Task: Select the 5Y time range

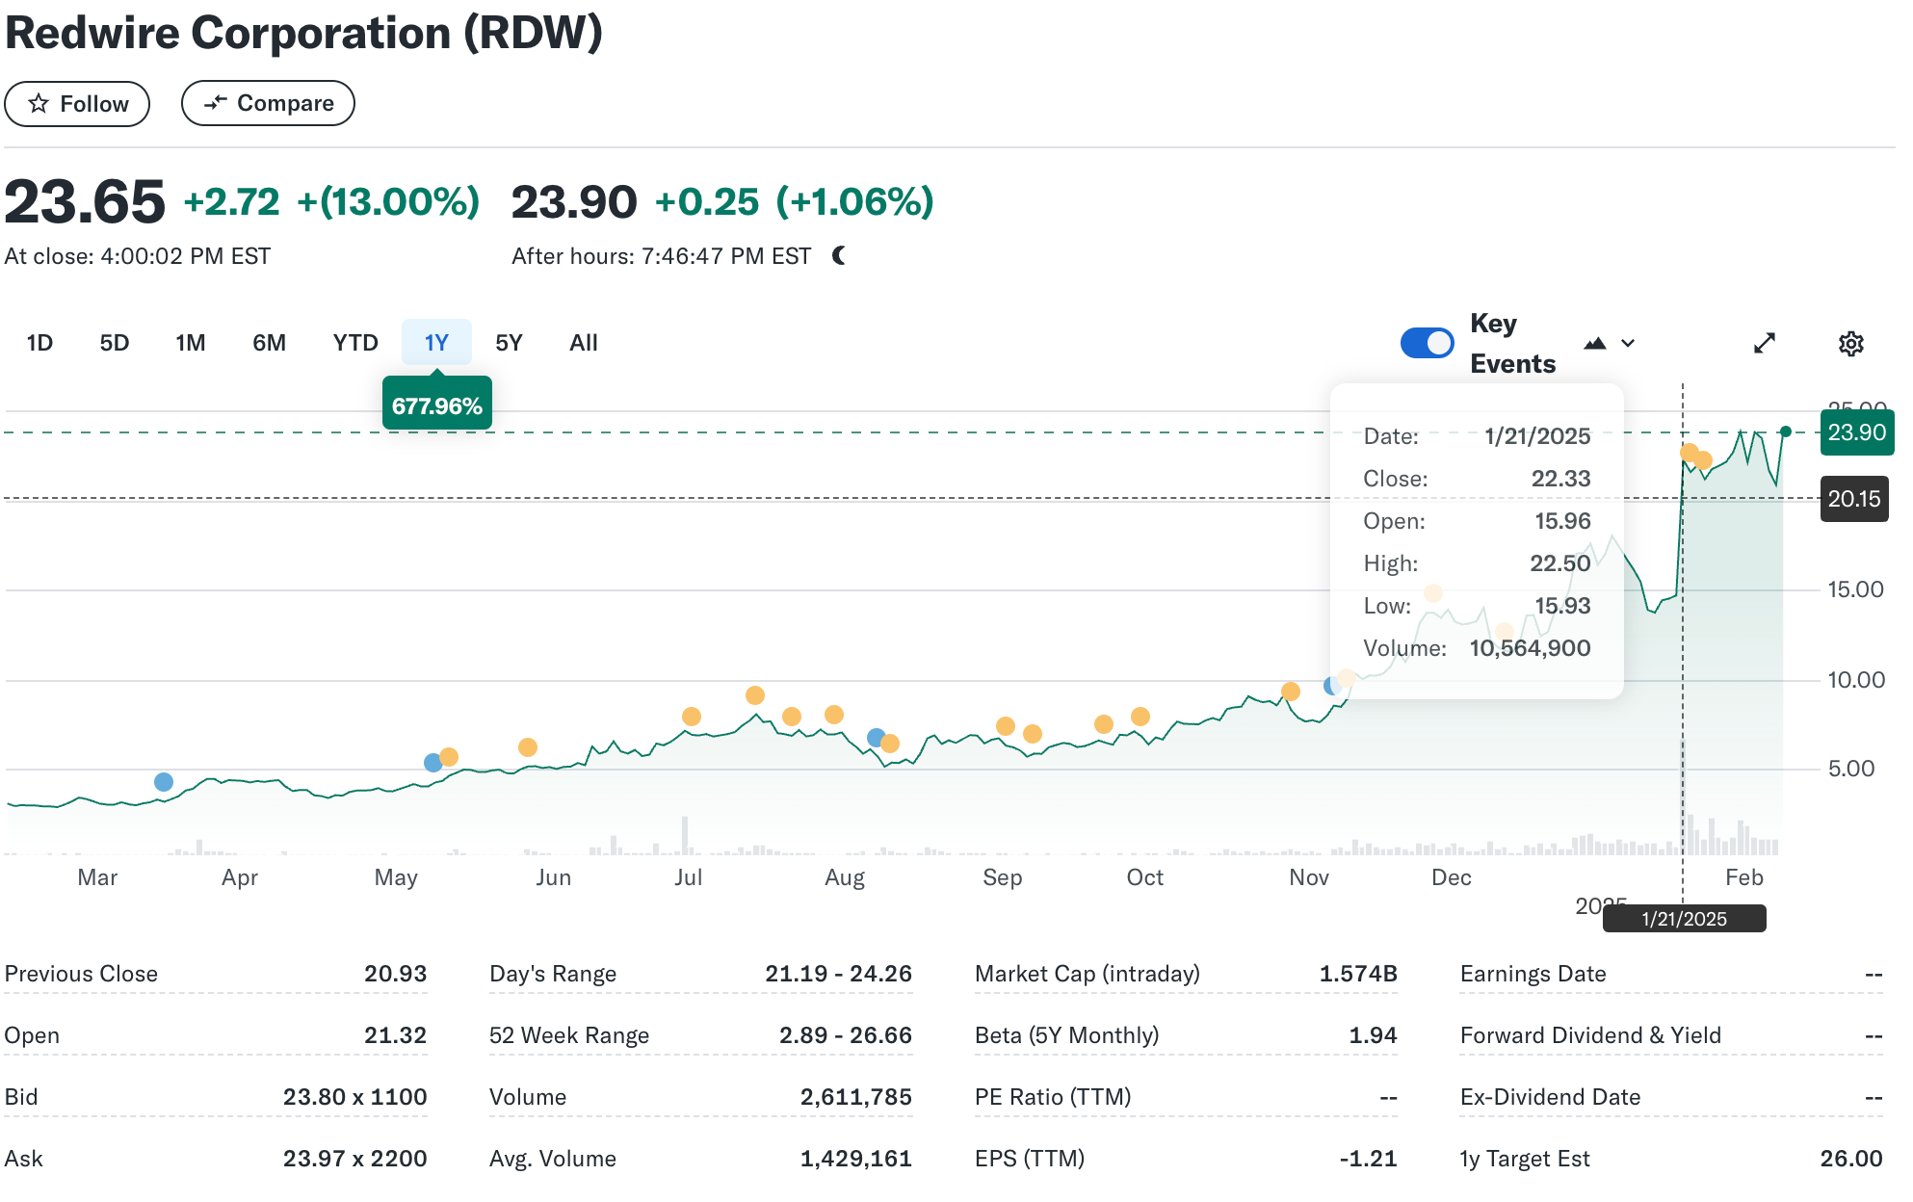Action: (509, 343)
